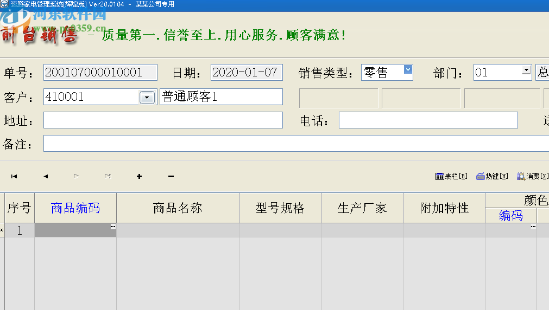This screenshot has width=549, height=310.
Task: Click the app icon in title bar
Action: (4, 4)
